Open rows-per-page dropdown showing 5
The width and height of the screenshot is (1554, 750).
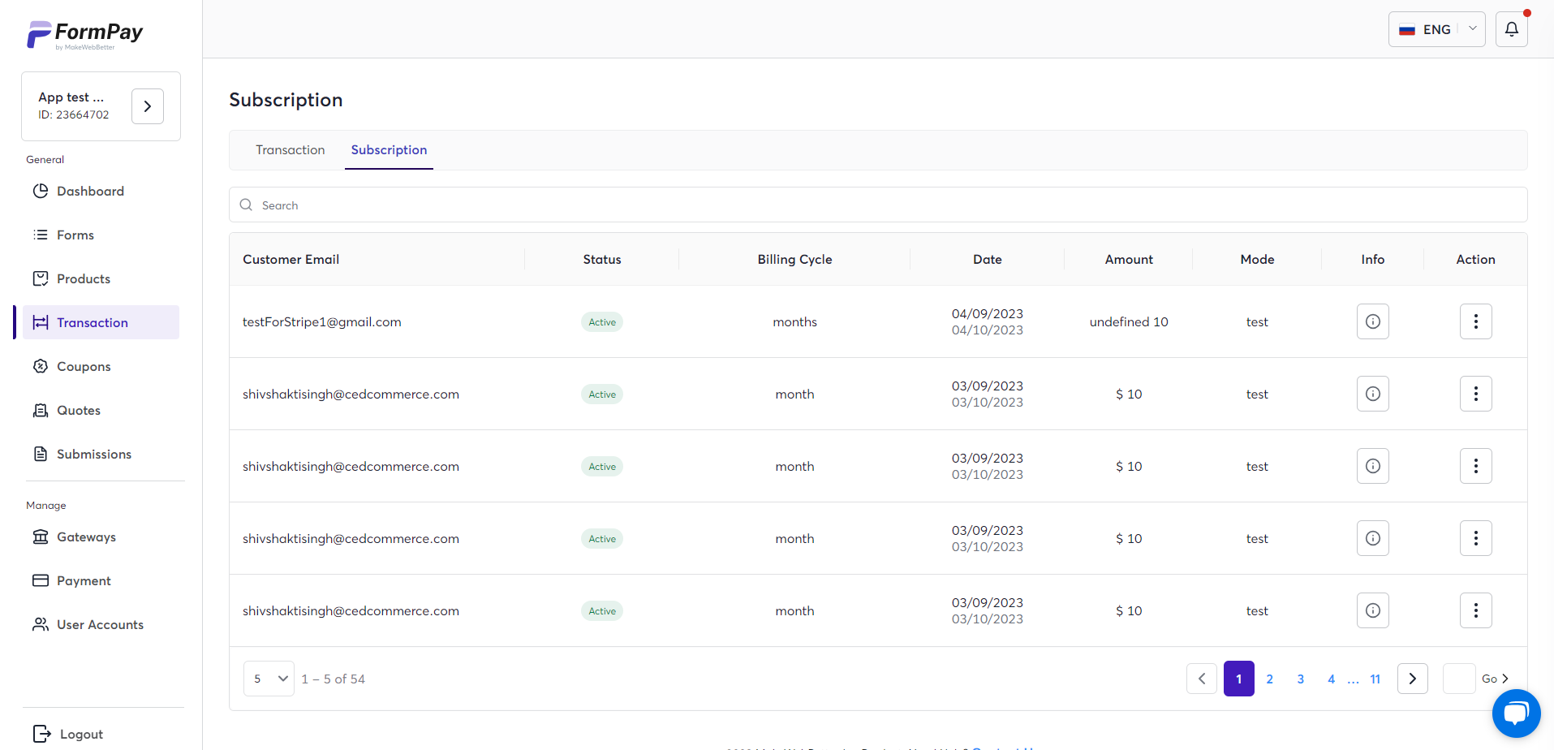(x=269, y=679)
